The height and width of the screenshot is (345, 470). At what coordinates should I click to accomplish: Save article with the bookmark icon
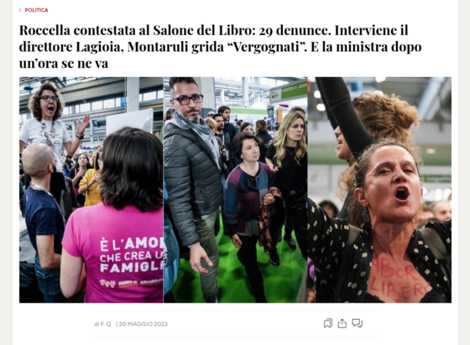click(x=328, y=323)
